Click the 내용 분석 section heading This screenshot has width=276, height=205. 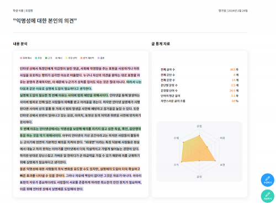pyautogui.click(x=20, y=44)
